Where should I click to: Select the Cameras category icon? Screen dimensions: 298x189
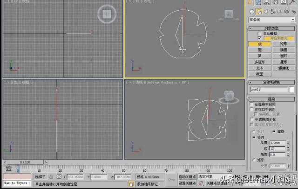(273, 12)
